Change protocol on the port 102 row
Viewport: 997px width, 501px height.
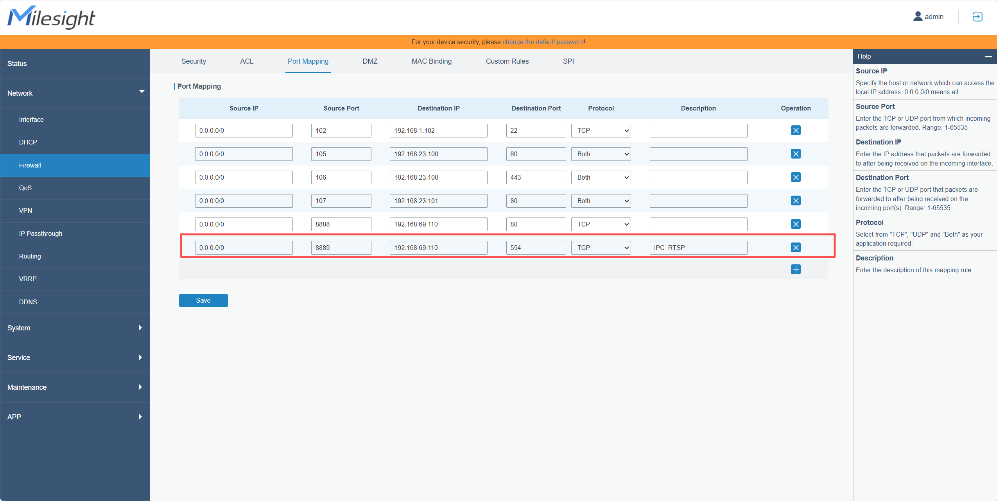point(601,130)
